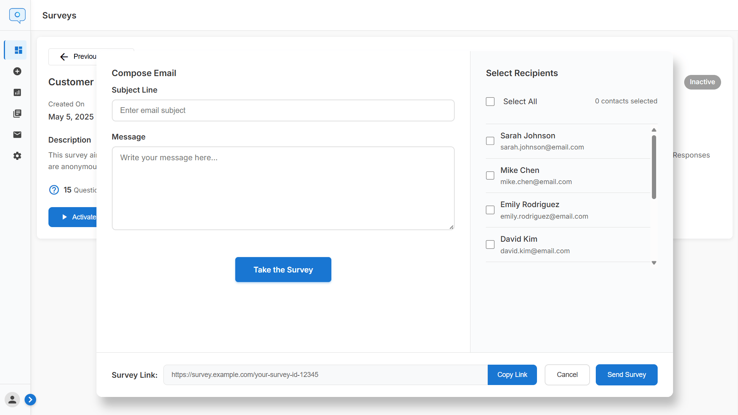The width and height of the screenshot is (738, 415).
Task: Enable the Select All checkbox
Action: pyautogui.click(x=490, y=101)
